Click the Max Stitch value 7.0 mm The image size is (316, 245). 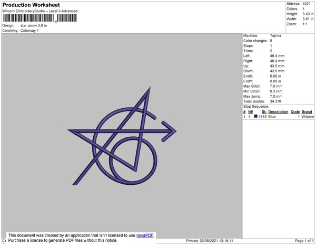276,86
